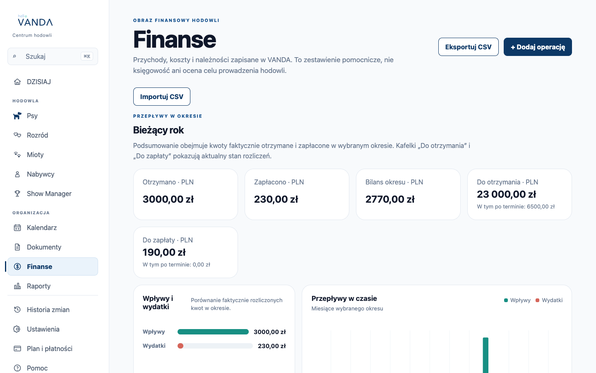The width and height of the screenshot is (596, 373).
Task: Click the calendar icon beside Kalendarz
Action: 17,228
